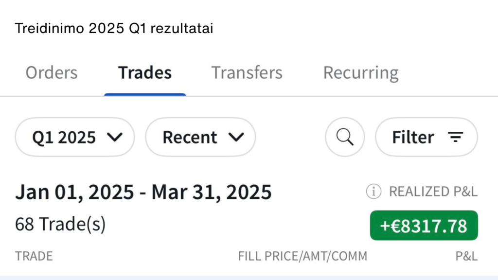The height and width of the screenshot is (280, 498).
Task: Select the Trades tab
Action: click(145, 73)
